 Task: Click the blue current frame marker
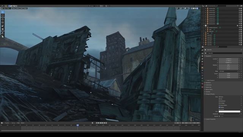77,125
